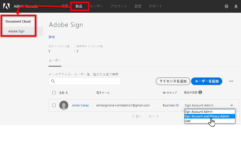
Task: Open the 概要 tab
Action: coord(65,6)
